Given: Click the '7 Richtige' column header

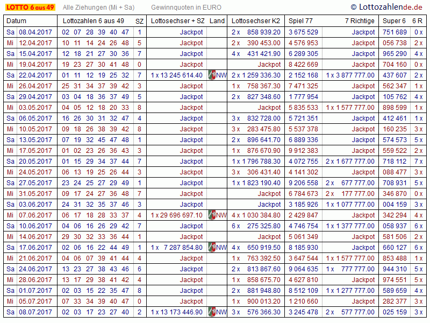Looking at the screenshot, I should tap(360, 20).
